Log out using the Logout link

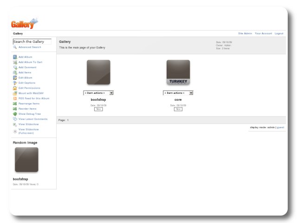pyautogui.click(x=279, y=33)
